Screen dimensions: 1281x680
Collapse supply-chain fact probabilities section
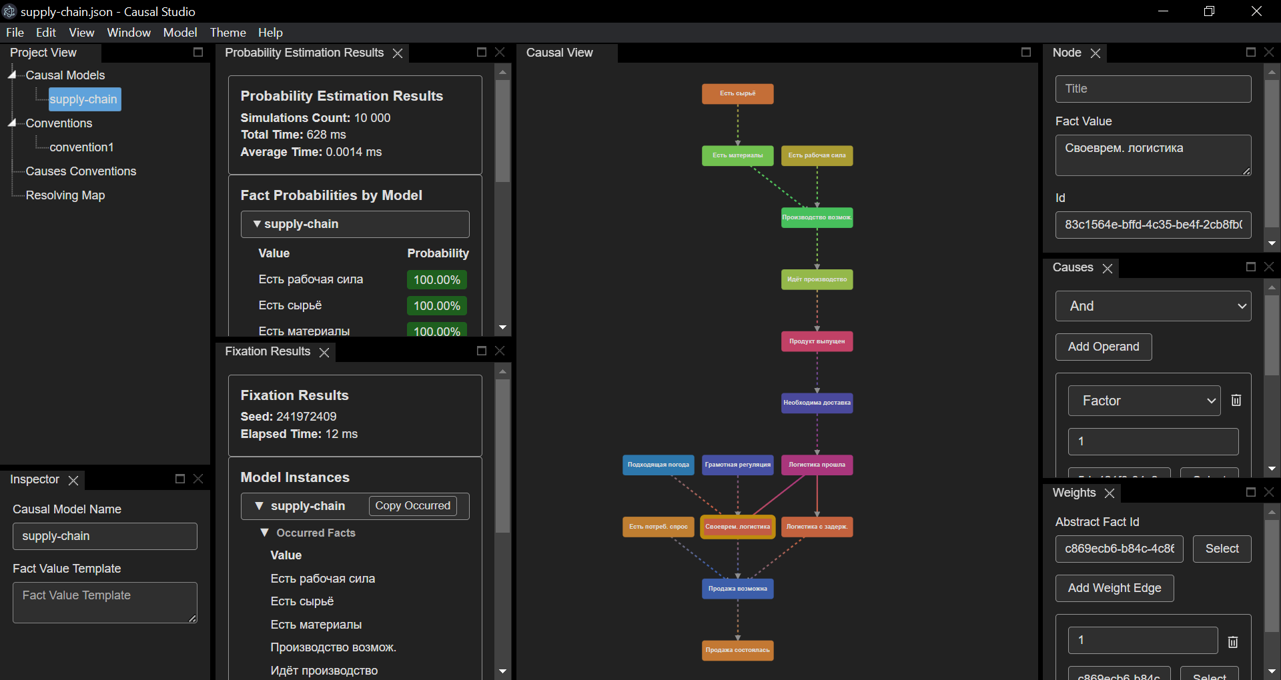click(x=257, y=225)
